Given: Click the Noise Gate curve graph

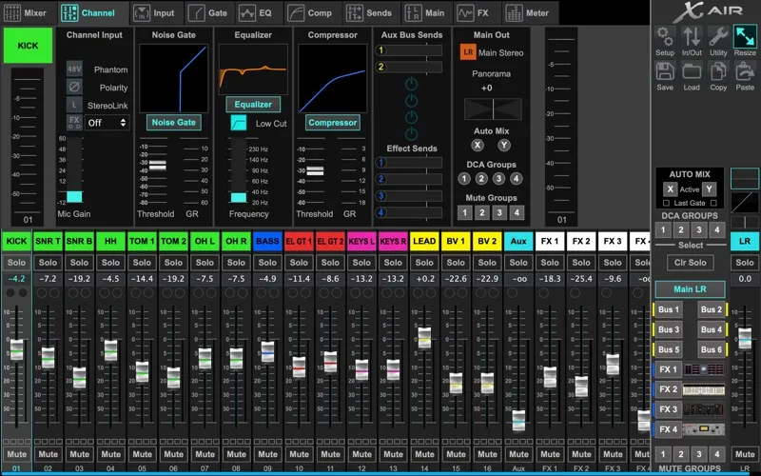Looking at the screenshot, I should click(x=174, y=78).
